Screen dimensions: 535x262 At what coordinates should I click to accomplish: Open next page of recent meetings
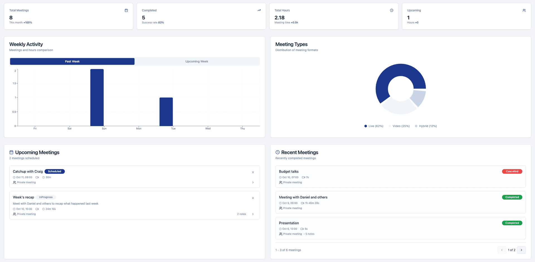(521, 250)
